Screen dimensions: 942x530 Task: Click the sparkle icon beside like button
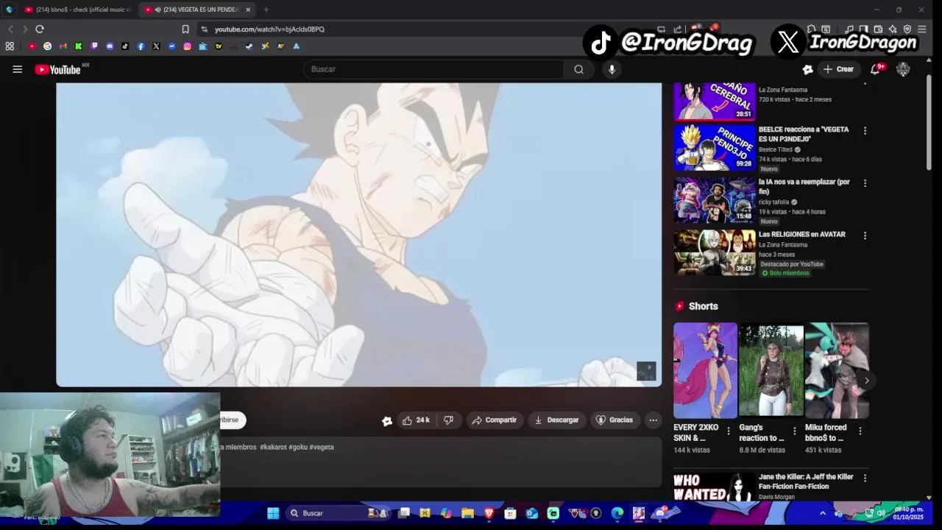point(387,421)
